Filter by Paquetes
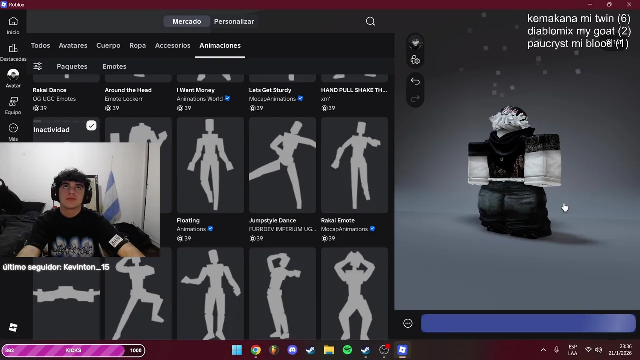This screenshot has width=640, height=360. 72,66
